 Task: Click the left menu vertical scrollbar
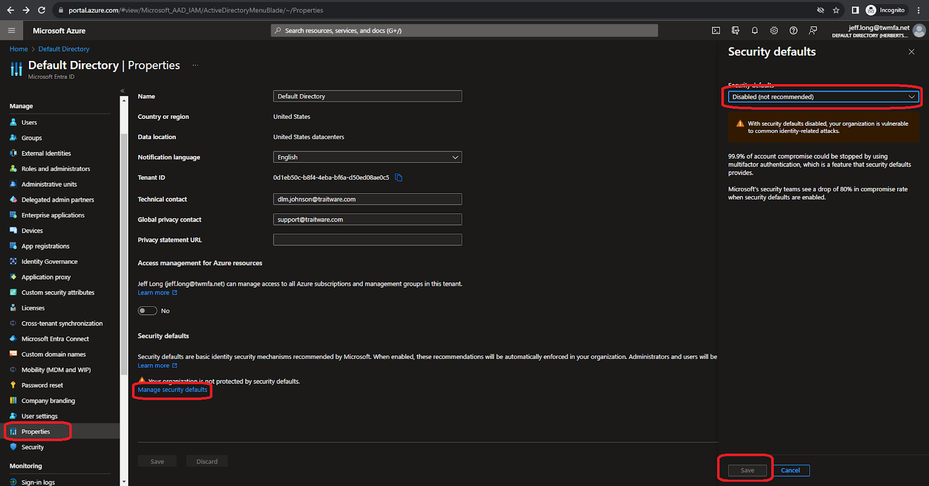point(124,254)
